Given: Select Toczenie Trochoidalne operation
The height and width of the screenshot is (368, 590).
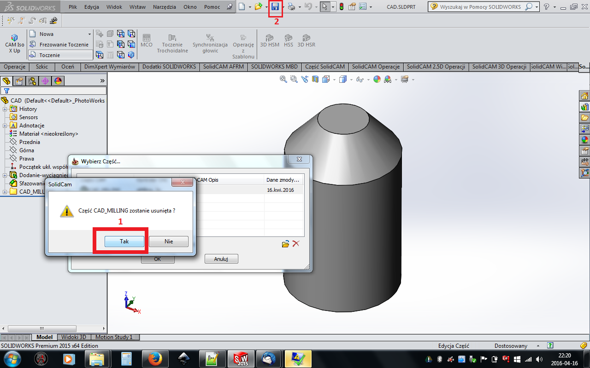Looking at the screenshot, I should 172,44.
